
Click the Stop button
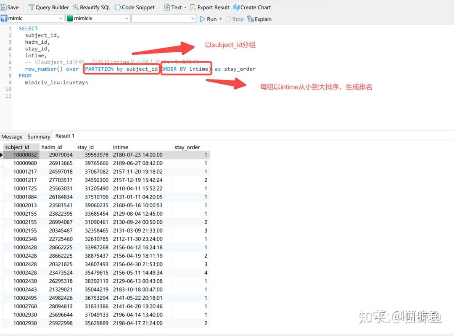tap(235, 19)
